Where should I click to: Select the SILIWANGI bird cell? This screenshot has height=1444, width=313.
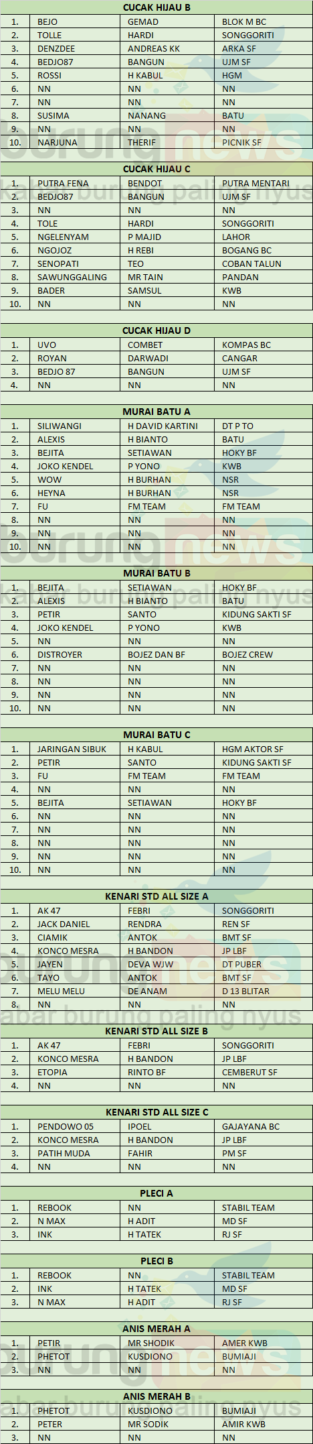tap(75, 426)
